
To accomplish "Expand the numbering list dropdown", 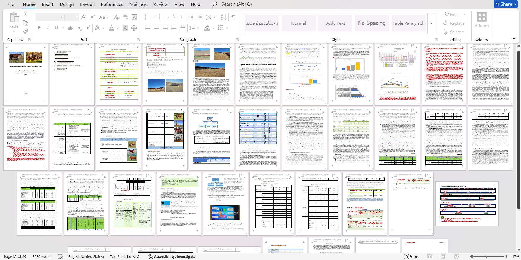I will [168, 17].
